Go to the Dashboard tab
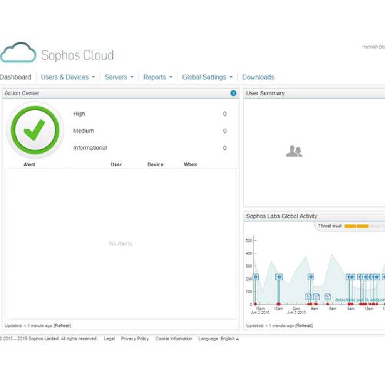This screenshot has width=385, height=385. pyautogui.click(x=15, y=77)
